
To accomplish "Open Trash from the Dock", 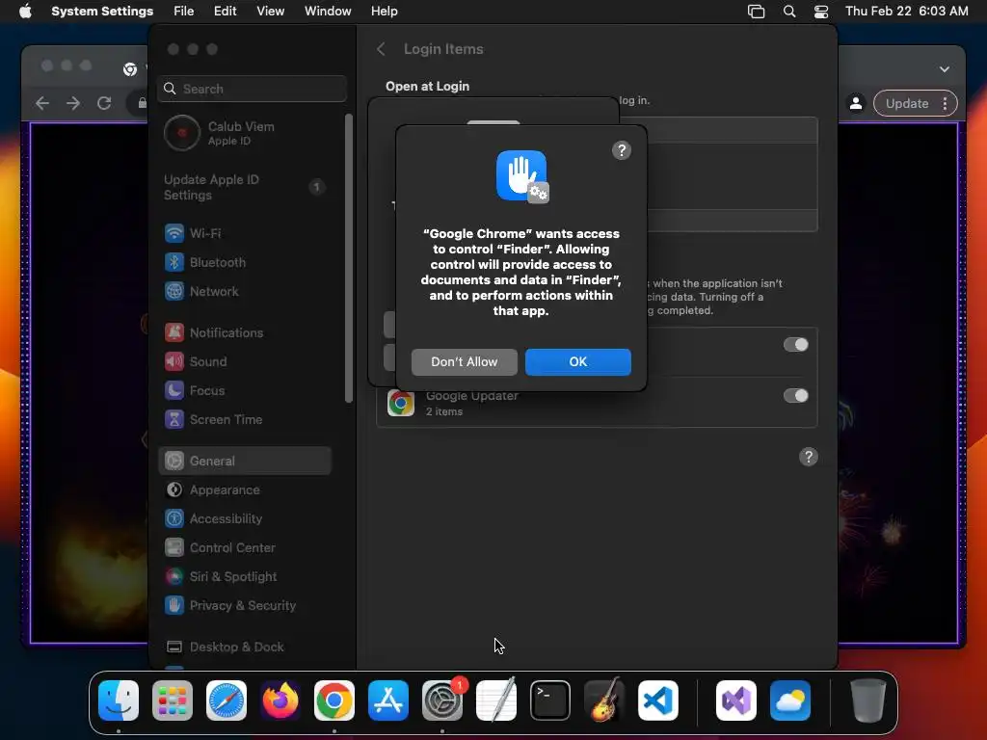I will pyautogui.click(x=868, y=700).
